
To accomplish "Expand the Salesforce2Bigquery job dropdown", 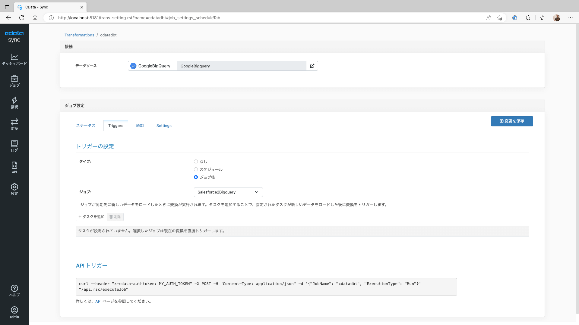I will click(x=228, y=192).
